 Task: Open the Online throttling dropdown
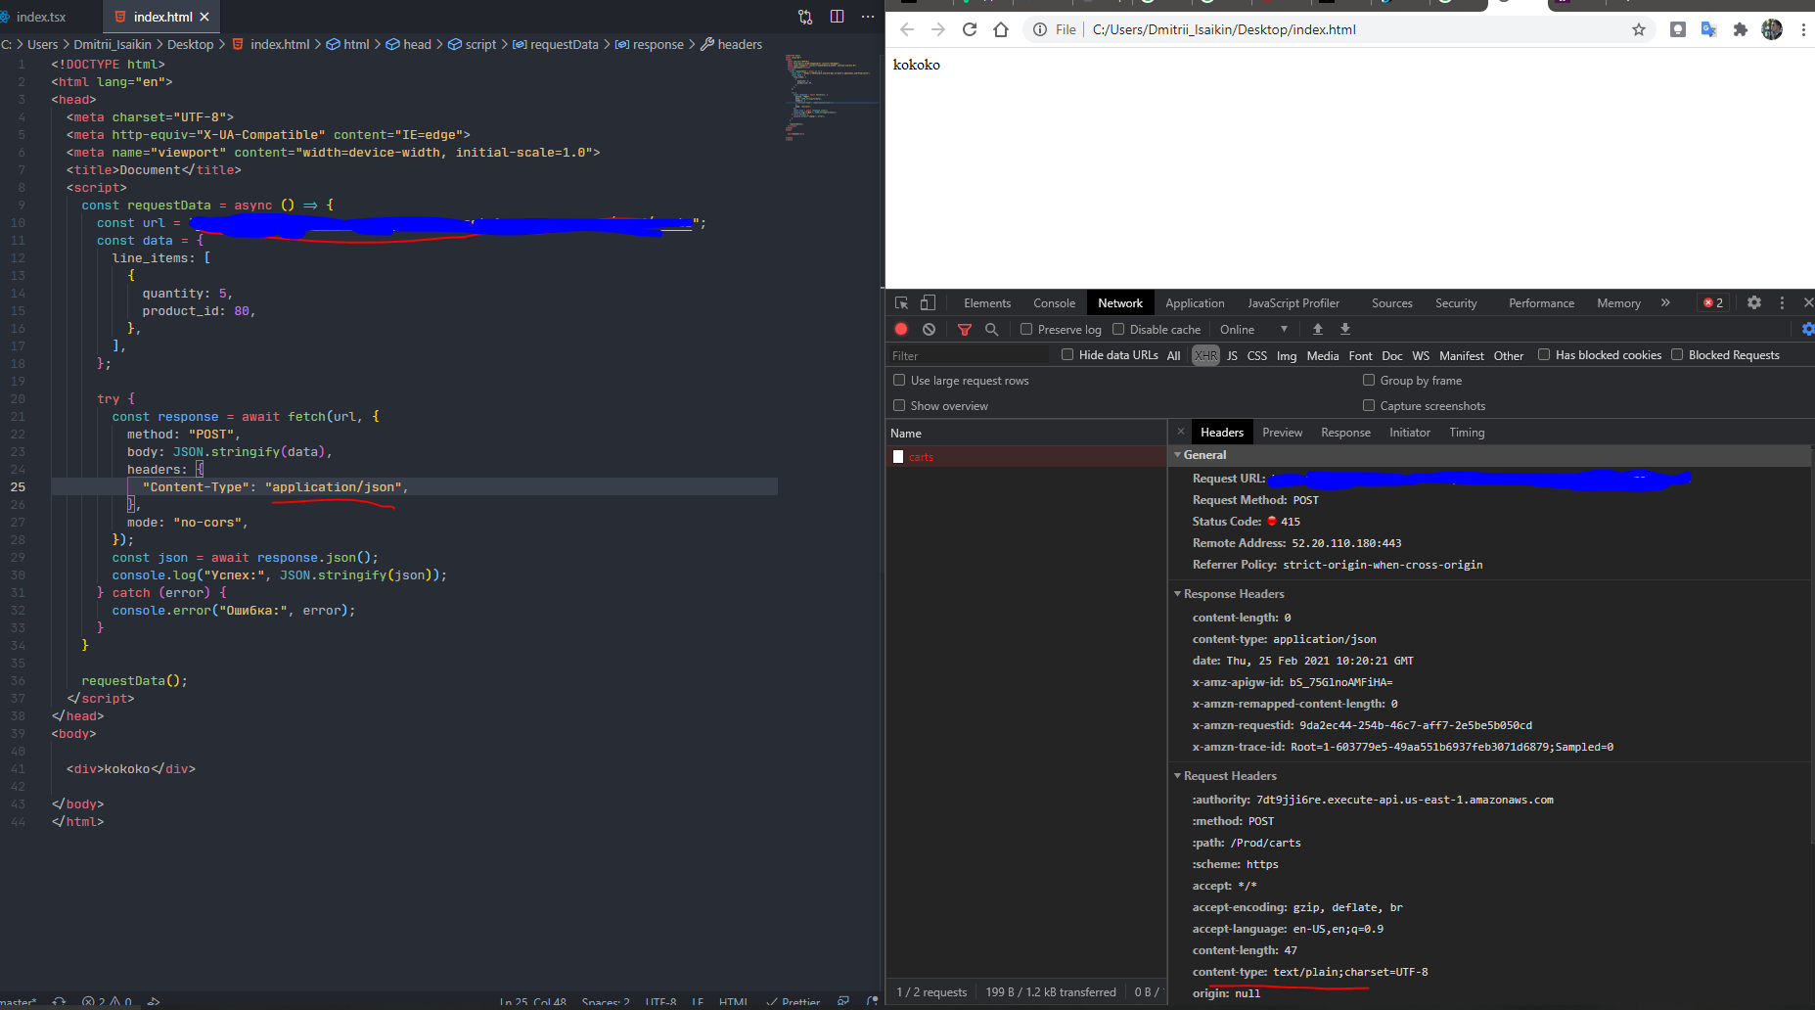click(x=1253, y=330)
